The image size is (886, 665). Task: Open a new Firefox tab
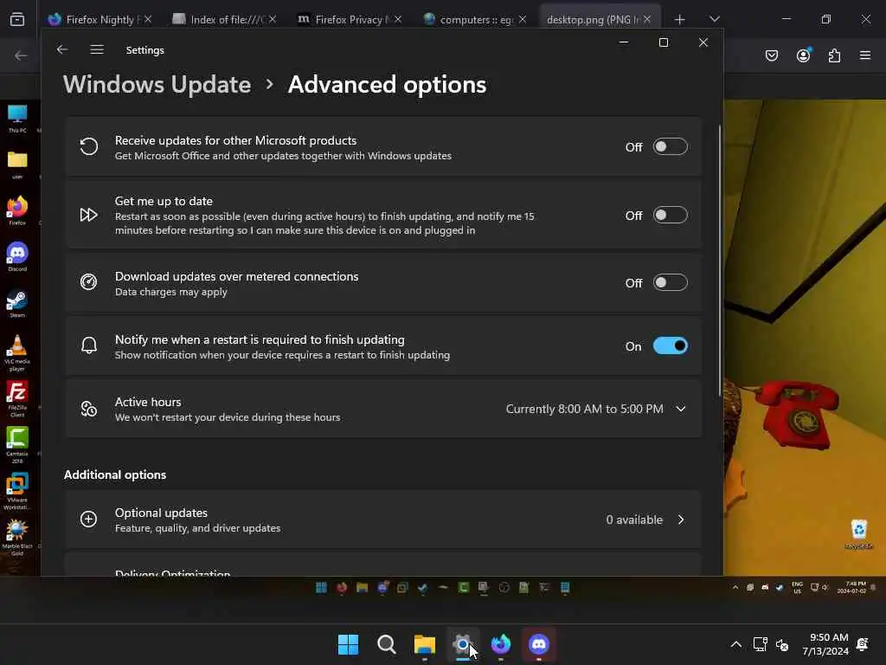(680, 20)
